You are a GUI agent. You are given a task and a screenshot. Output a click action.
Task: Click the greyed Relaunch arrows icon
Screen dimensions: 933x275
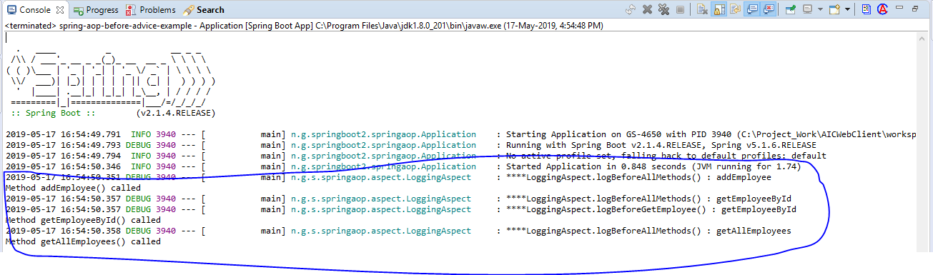coord(631,9)
